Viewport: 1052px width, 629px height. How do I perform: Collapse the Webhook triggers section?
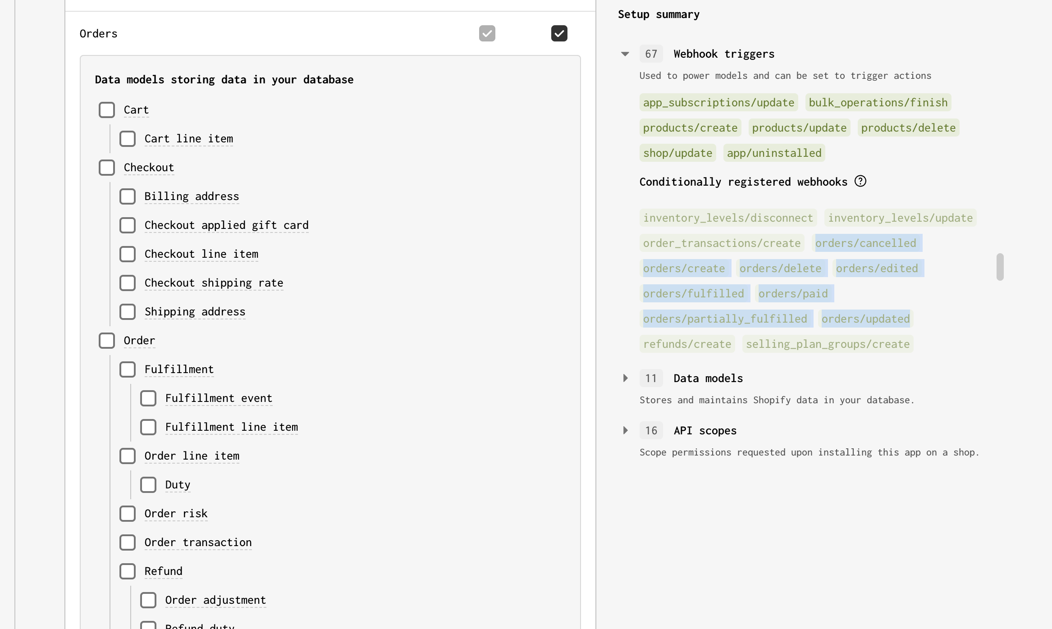[x=625, y=54]
